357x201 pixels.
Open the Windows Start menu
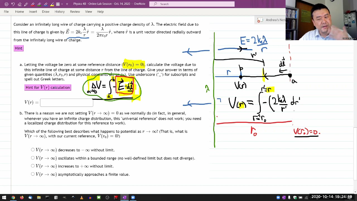tap(4, 198)
